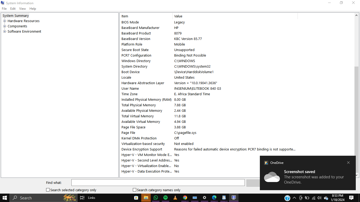Show hidden tray icons chevron
Viewport: 360px width, 202px height.
294,198
